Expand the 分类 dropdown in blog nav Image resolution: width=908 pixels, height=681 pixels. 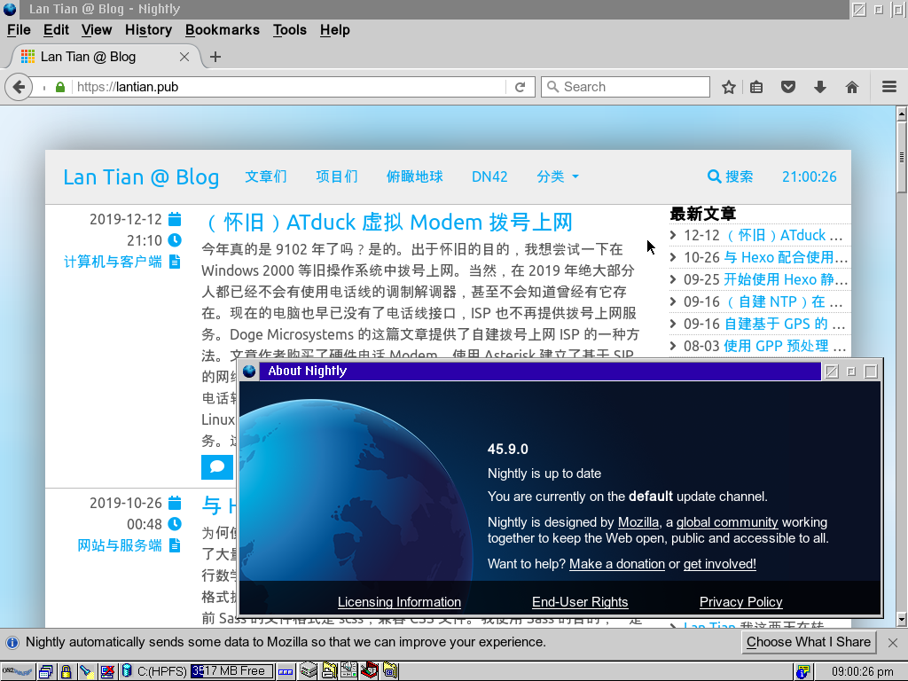[x=558, y=176]
